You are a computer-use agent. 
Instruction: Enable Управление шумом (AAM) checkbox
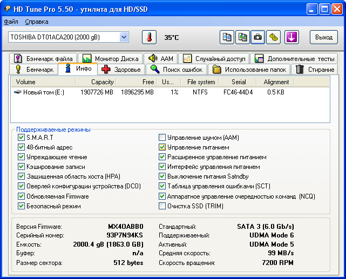162,138
